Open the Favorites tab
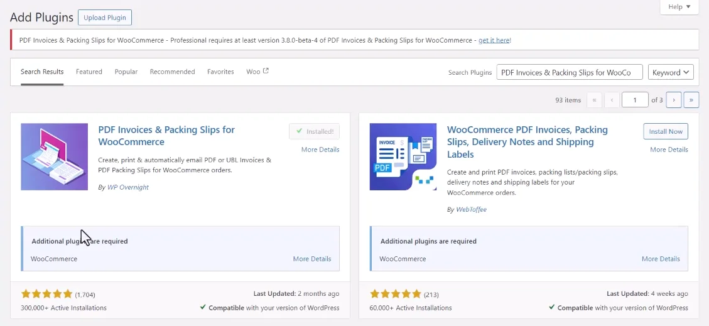Image resolution: width=709 pixels, height=326 pixels. pos(220,72)
